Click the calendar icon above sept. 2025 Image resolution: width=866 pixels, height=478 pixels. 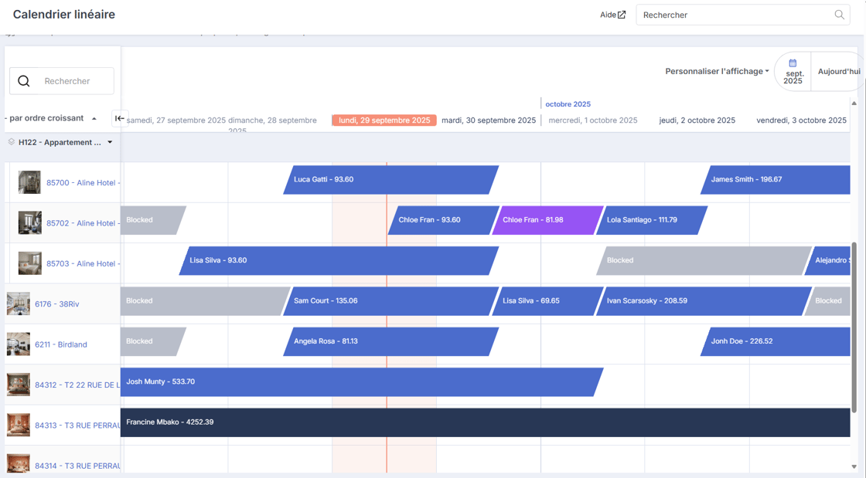point(793,63)
